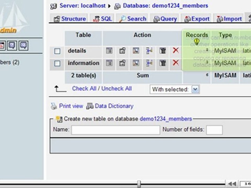Open the With selected dropdown
The width and height of the screenshot is (251, 188).
(x=175, y=89)
